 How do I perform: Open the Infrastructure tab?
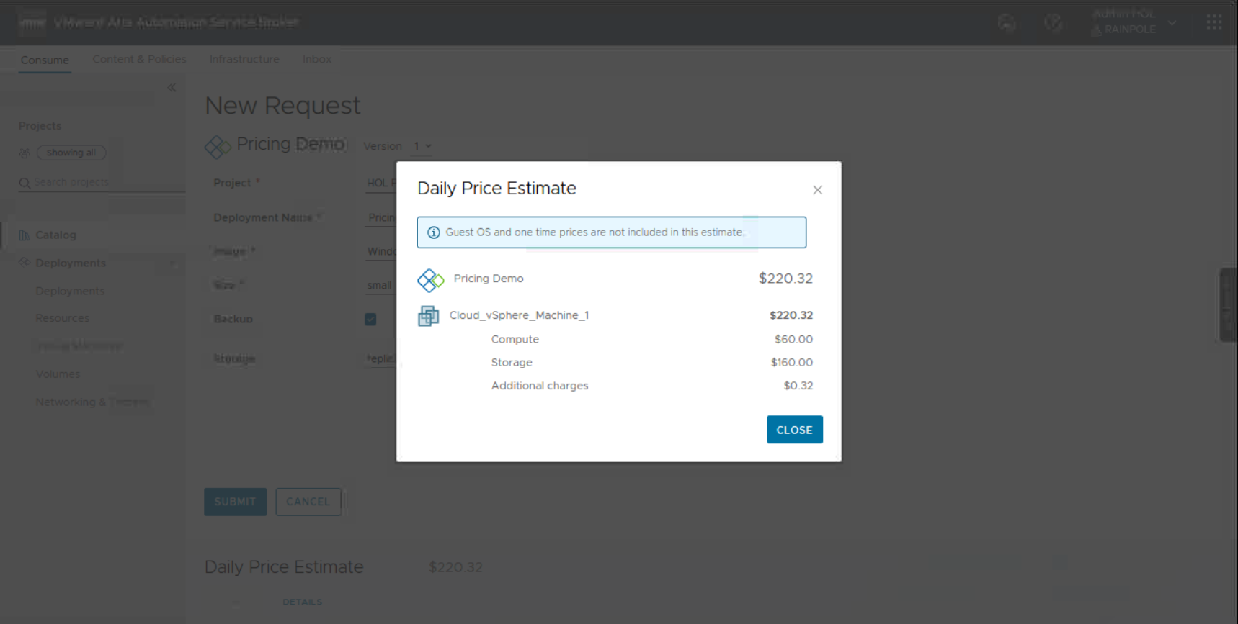click(244, 59)
